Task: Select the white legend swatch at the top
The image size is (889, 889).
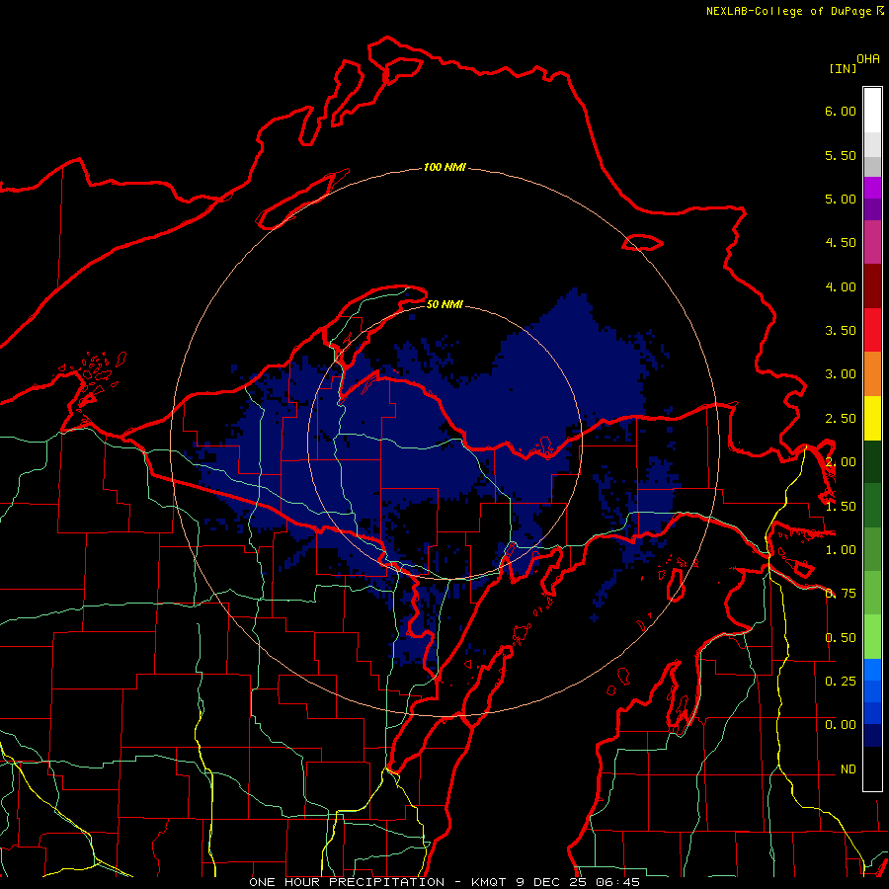Action: [872, 111]
